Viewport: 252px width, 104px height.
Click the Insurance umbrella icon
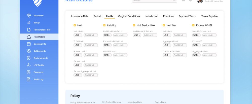click(29, 16)
